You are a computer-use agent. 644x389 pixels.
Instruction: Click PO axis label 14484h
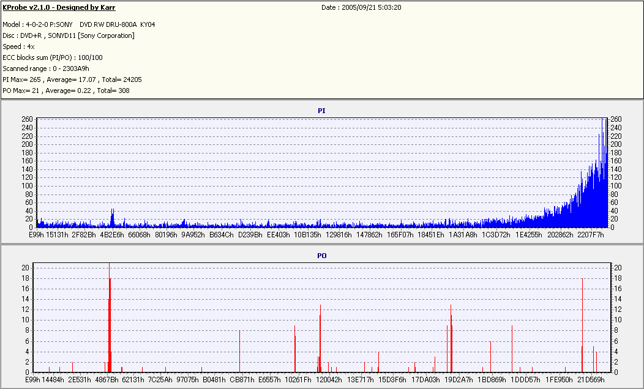(53, 380)
